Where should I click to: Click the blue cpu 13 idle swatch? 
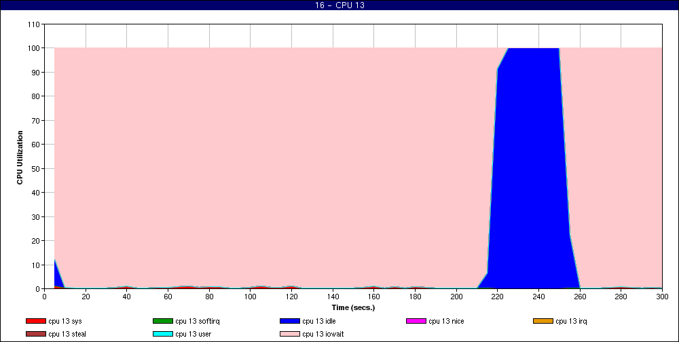click(290, 321)
